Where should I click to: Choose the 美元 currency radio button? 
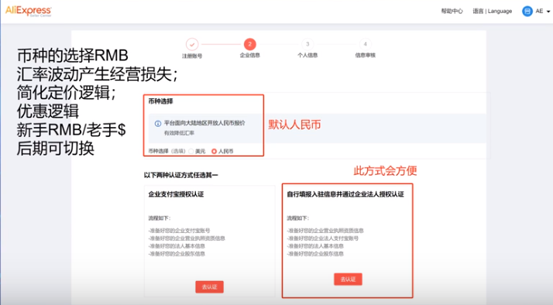pos(191,151)
